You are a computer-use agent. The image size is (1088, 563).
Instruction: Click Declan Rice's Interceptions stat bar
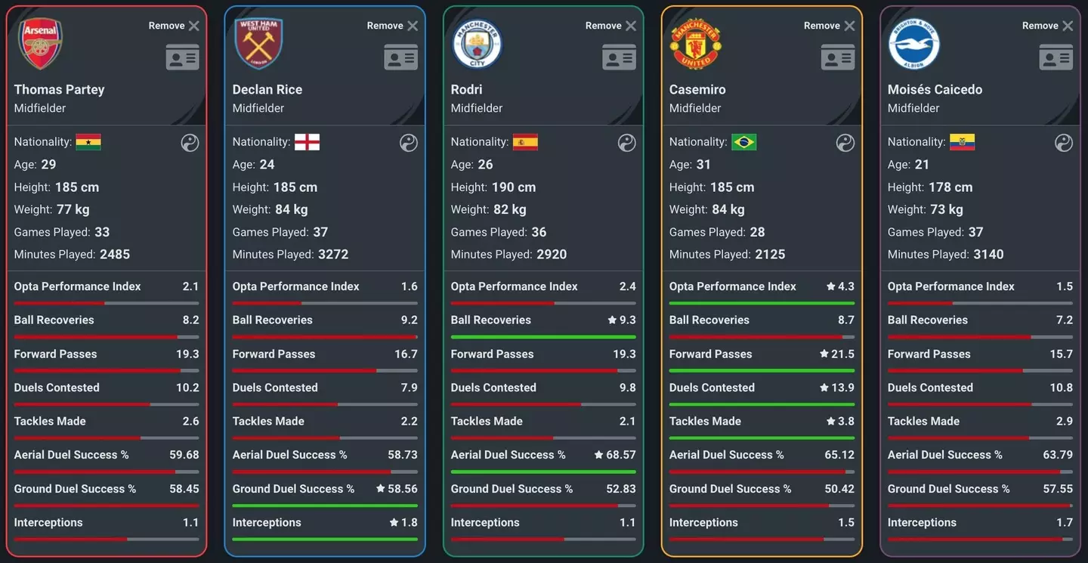coord(325,539)
